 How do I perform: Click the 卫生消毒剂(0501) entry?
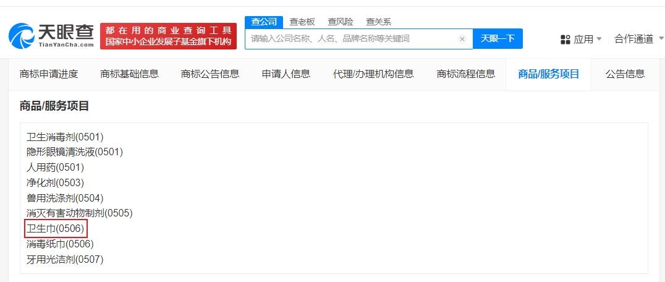65,137
